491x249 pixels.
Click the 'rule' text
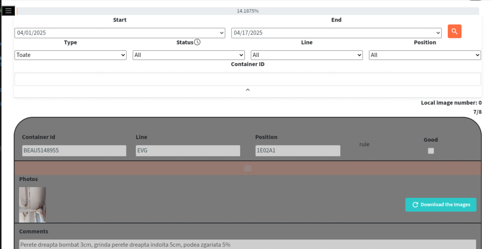click(x=364, y=145)
